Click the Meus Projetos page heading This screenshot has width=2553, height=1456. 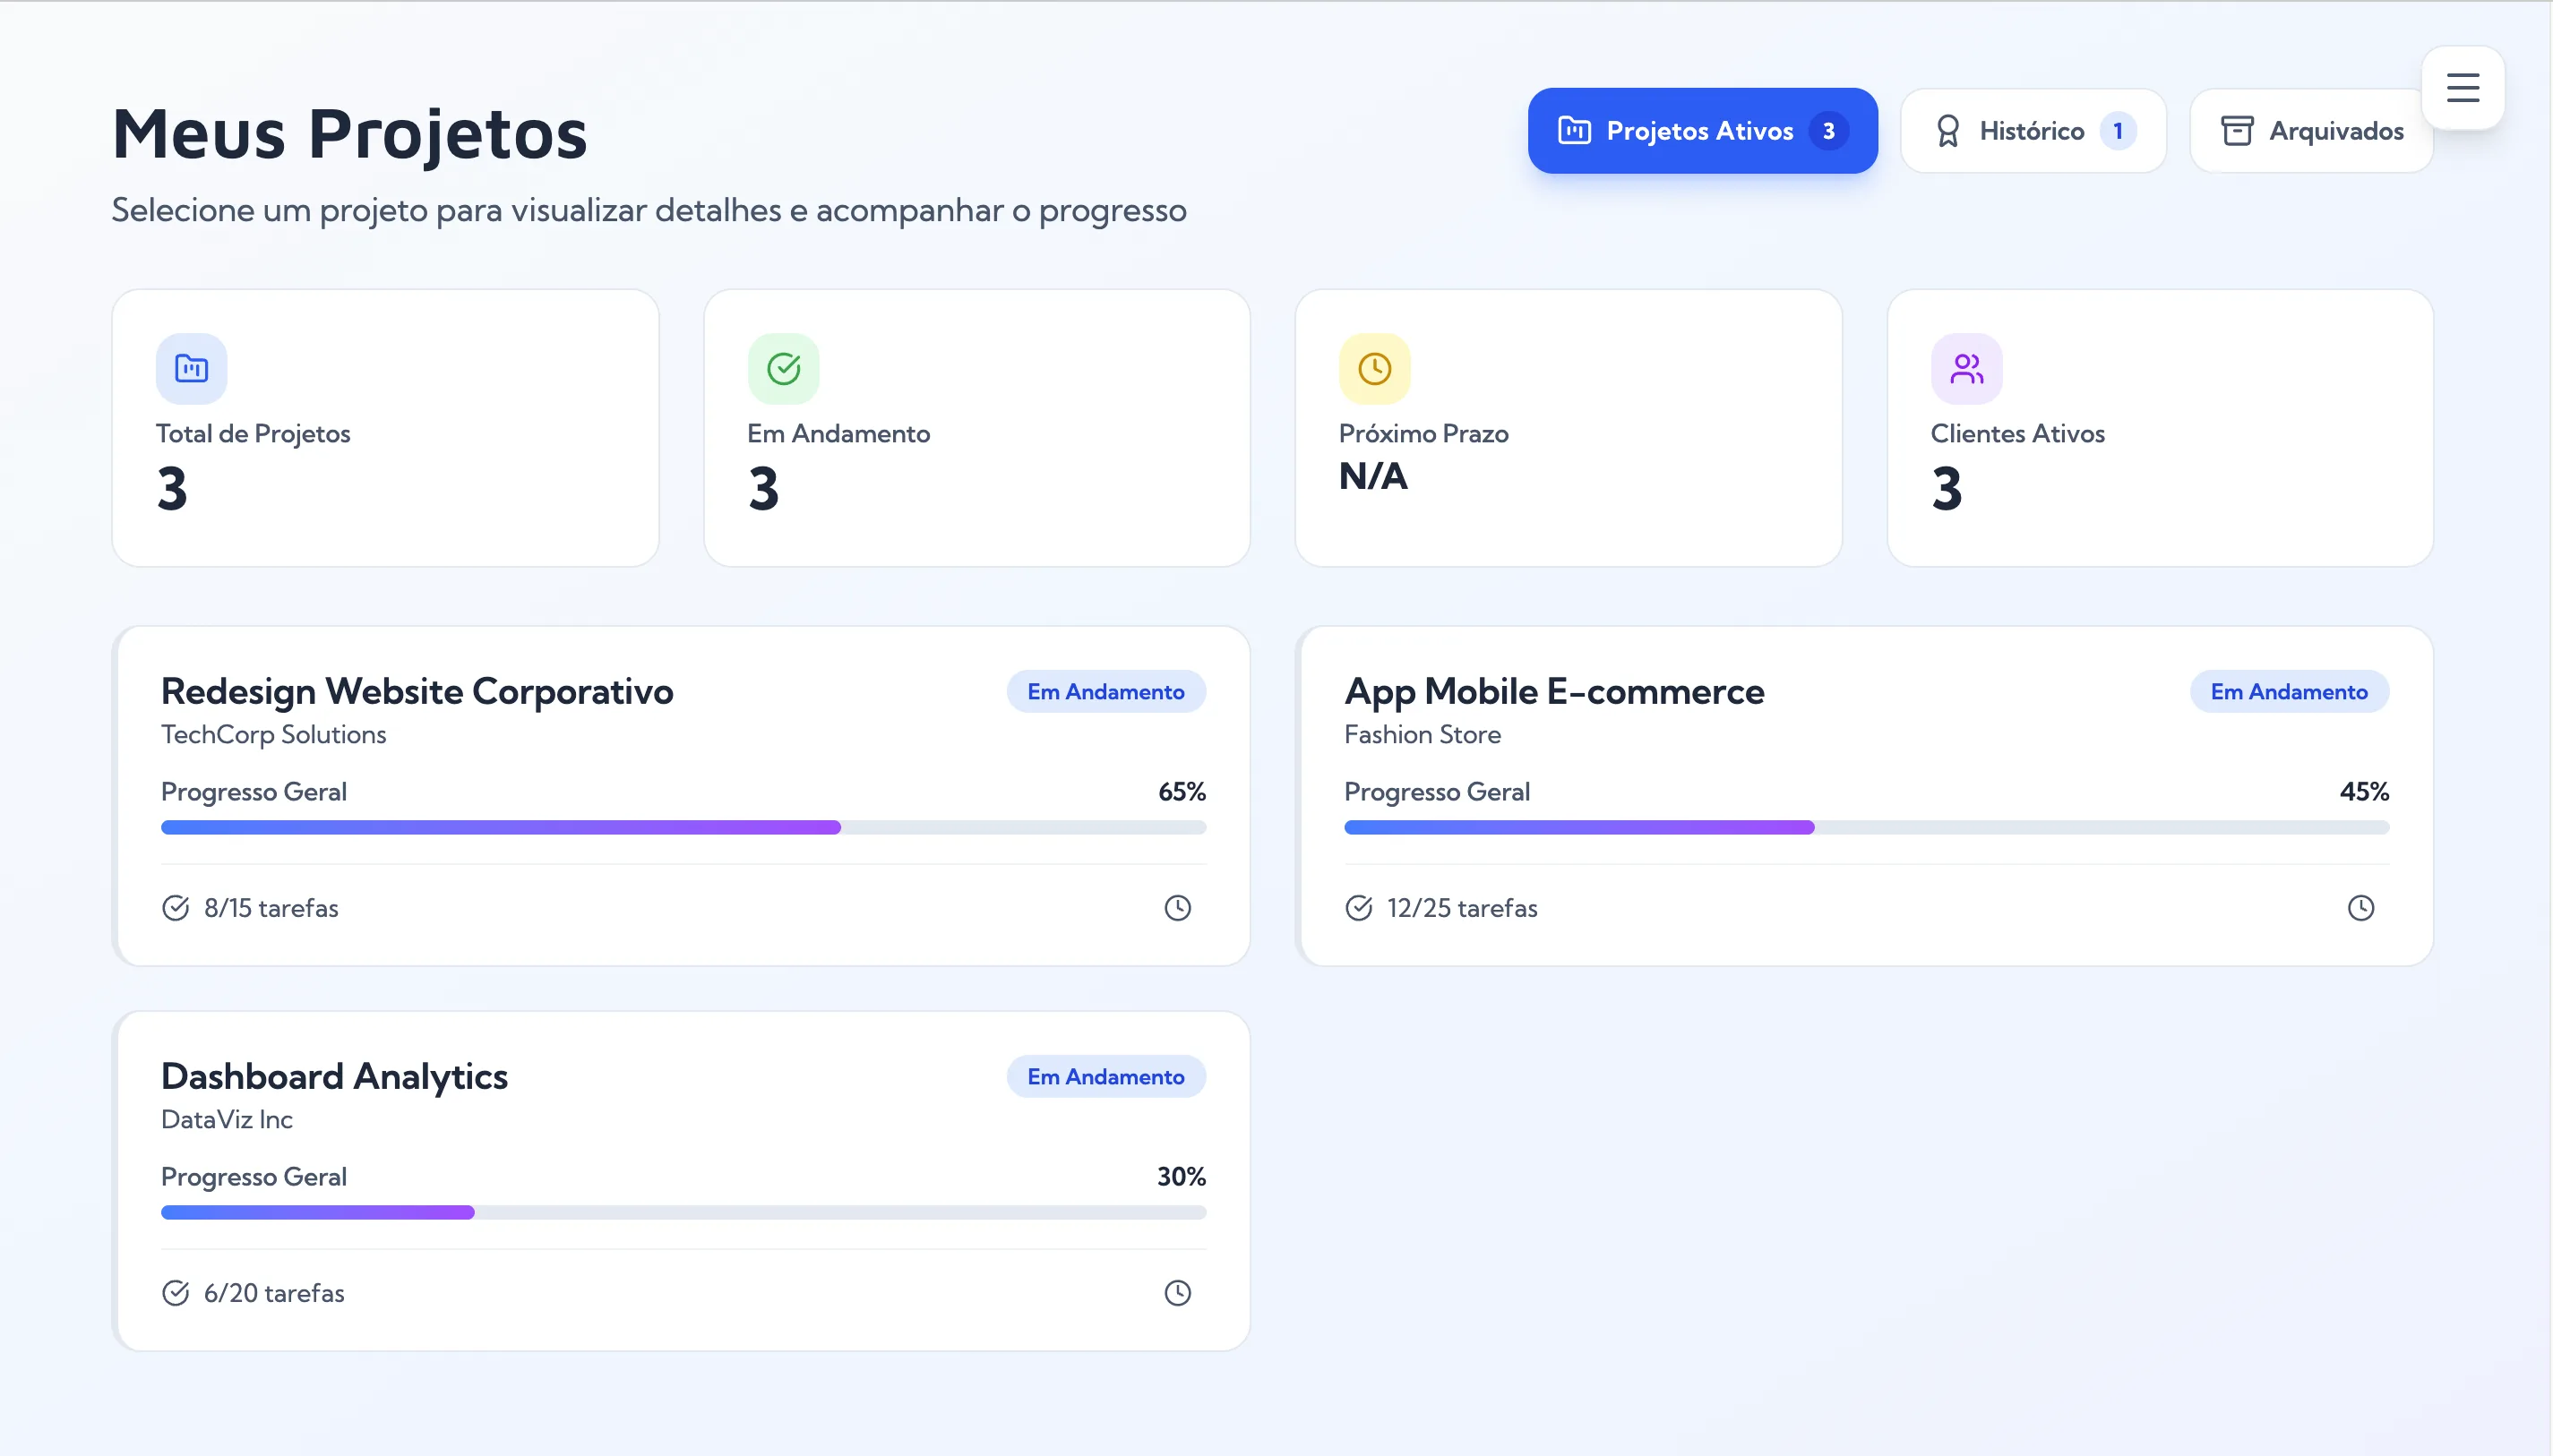tap(349, 135)
